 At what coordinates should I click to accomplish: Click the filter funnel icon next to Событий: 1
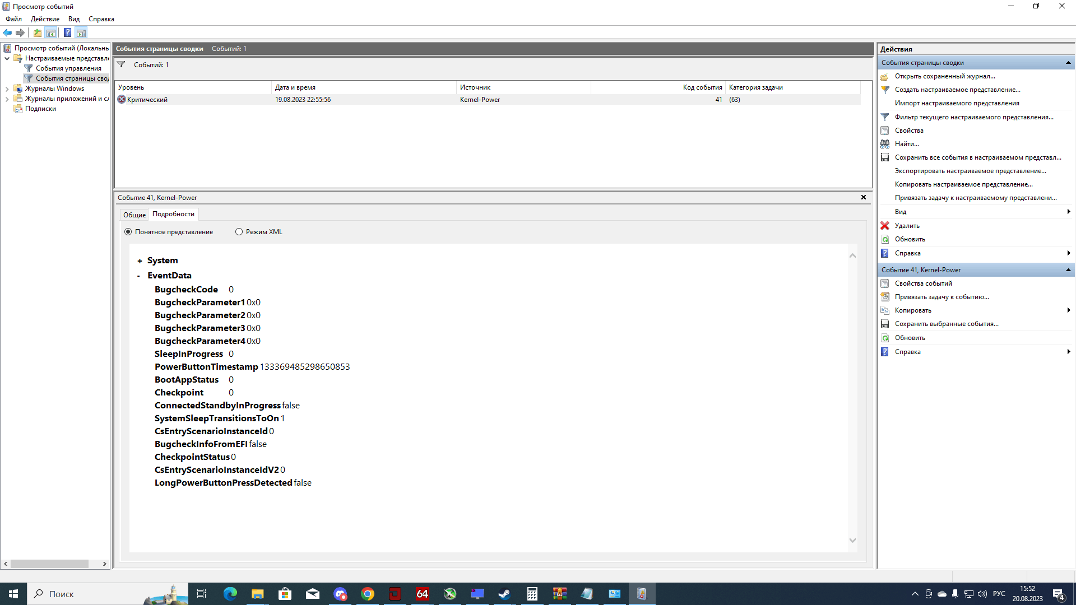[121, 64]
